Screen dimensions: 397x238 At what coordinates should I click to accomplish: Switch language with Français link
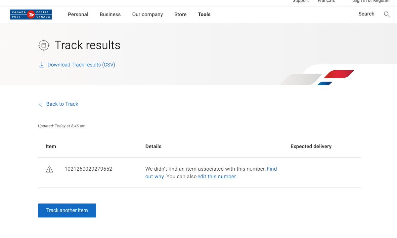[326, 1]
